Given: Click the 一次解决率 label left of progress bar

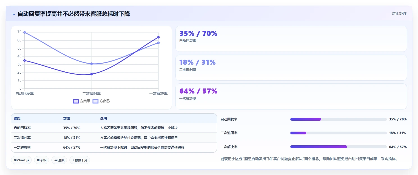Looking at the screenshot, I should pos(229,147).
